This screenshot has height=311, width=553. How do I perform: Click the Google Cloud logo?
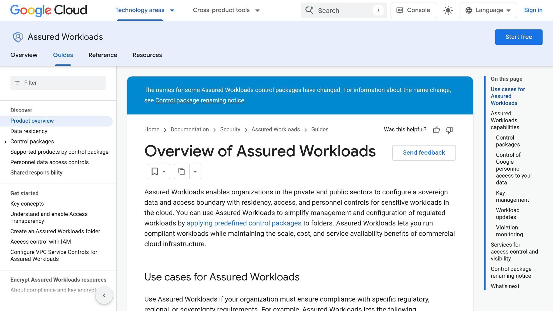click(49, 10)
